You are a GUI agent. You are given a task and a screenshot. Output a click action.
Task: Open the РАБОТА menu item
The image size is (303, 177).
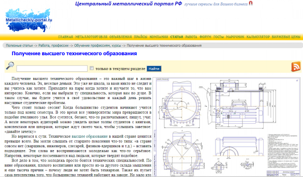pyautogui.click(x=191, y=37)
